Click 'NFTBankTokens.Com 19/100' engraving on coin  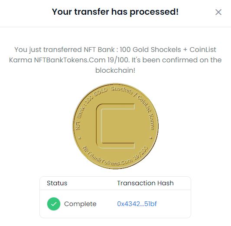pyautogui.click(x=115, y=156)
